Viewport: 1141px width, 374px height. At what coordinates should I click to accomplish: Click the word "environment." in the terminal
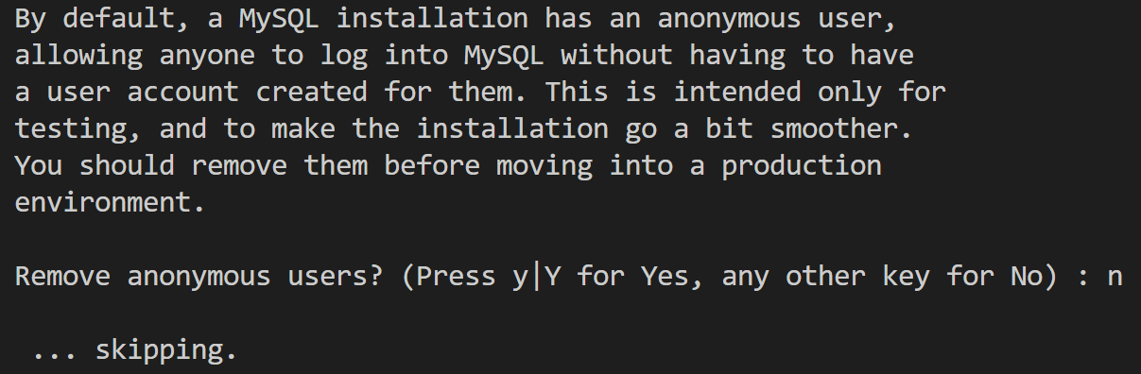[x=112, y=203]
